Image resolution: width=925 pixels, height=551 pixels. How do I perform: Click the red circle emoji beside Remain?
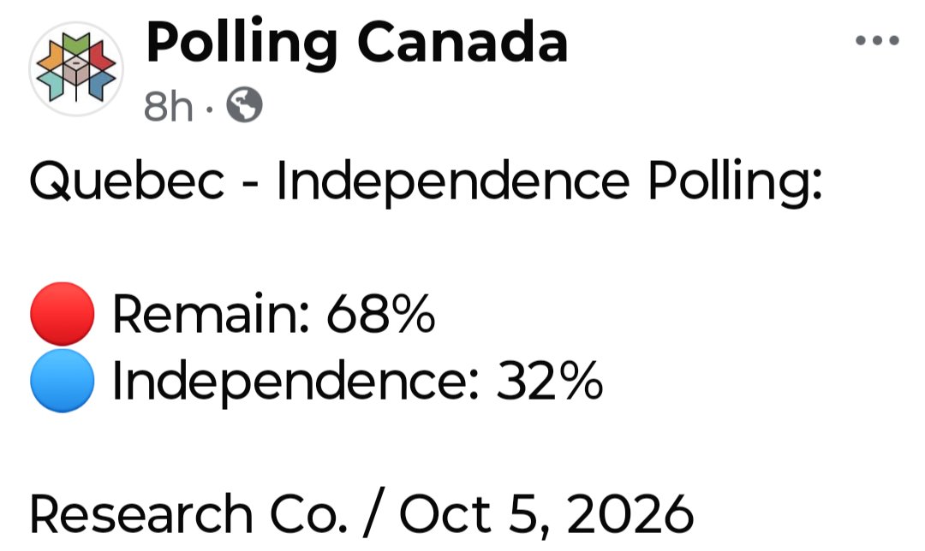(x=62, y=313)
